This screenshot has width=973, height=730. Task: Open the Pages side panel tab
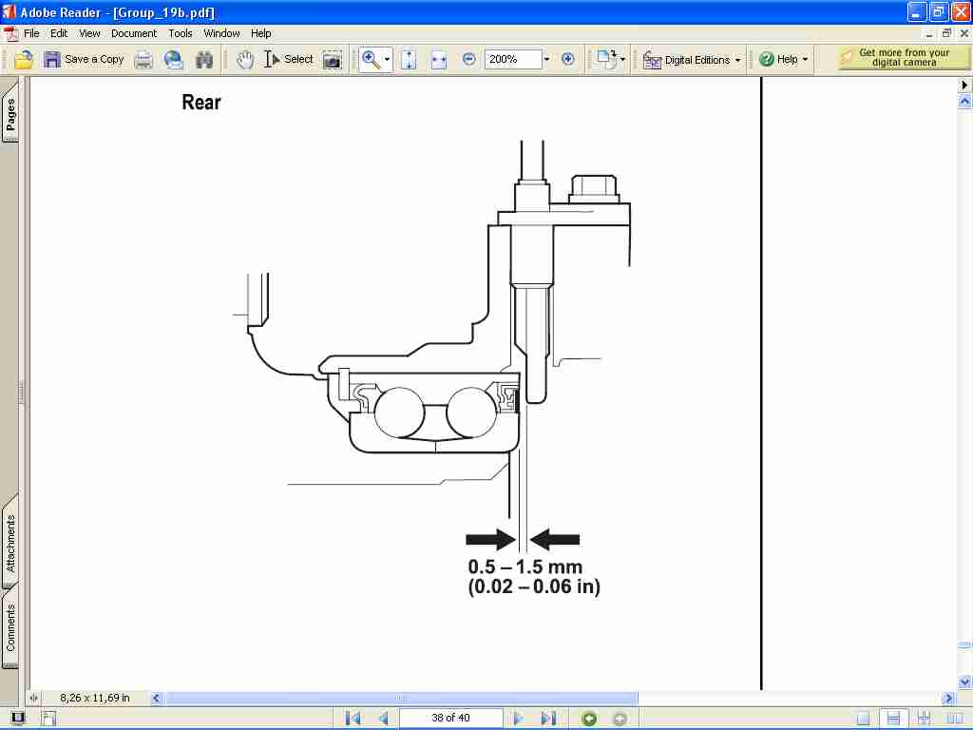click(10, 113)
